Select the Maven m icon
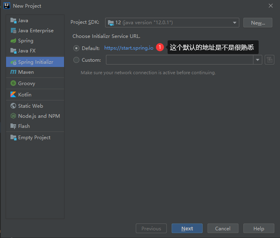This screenshot has width=280, height=238. click(13, 72)
